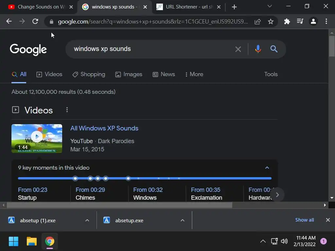Go back to the previous page
Image resolution: width=335 pixels, height=251 pixels.
[x=9, y=21]
